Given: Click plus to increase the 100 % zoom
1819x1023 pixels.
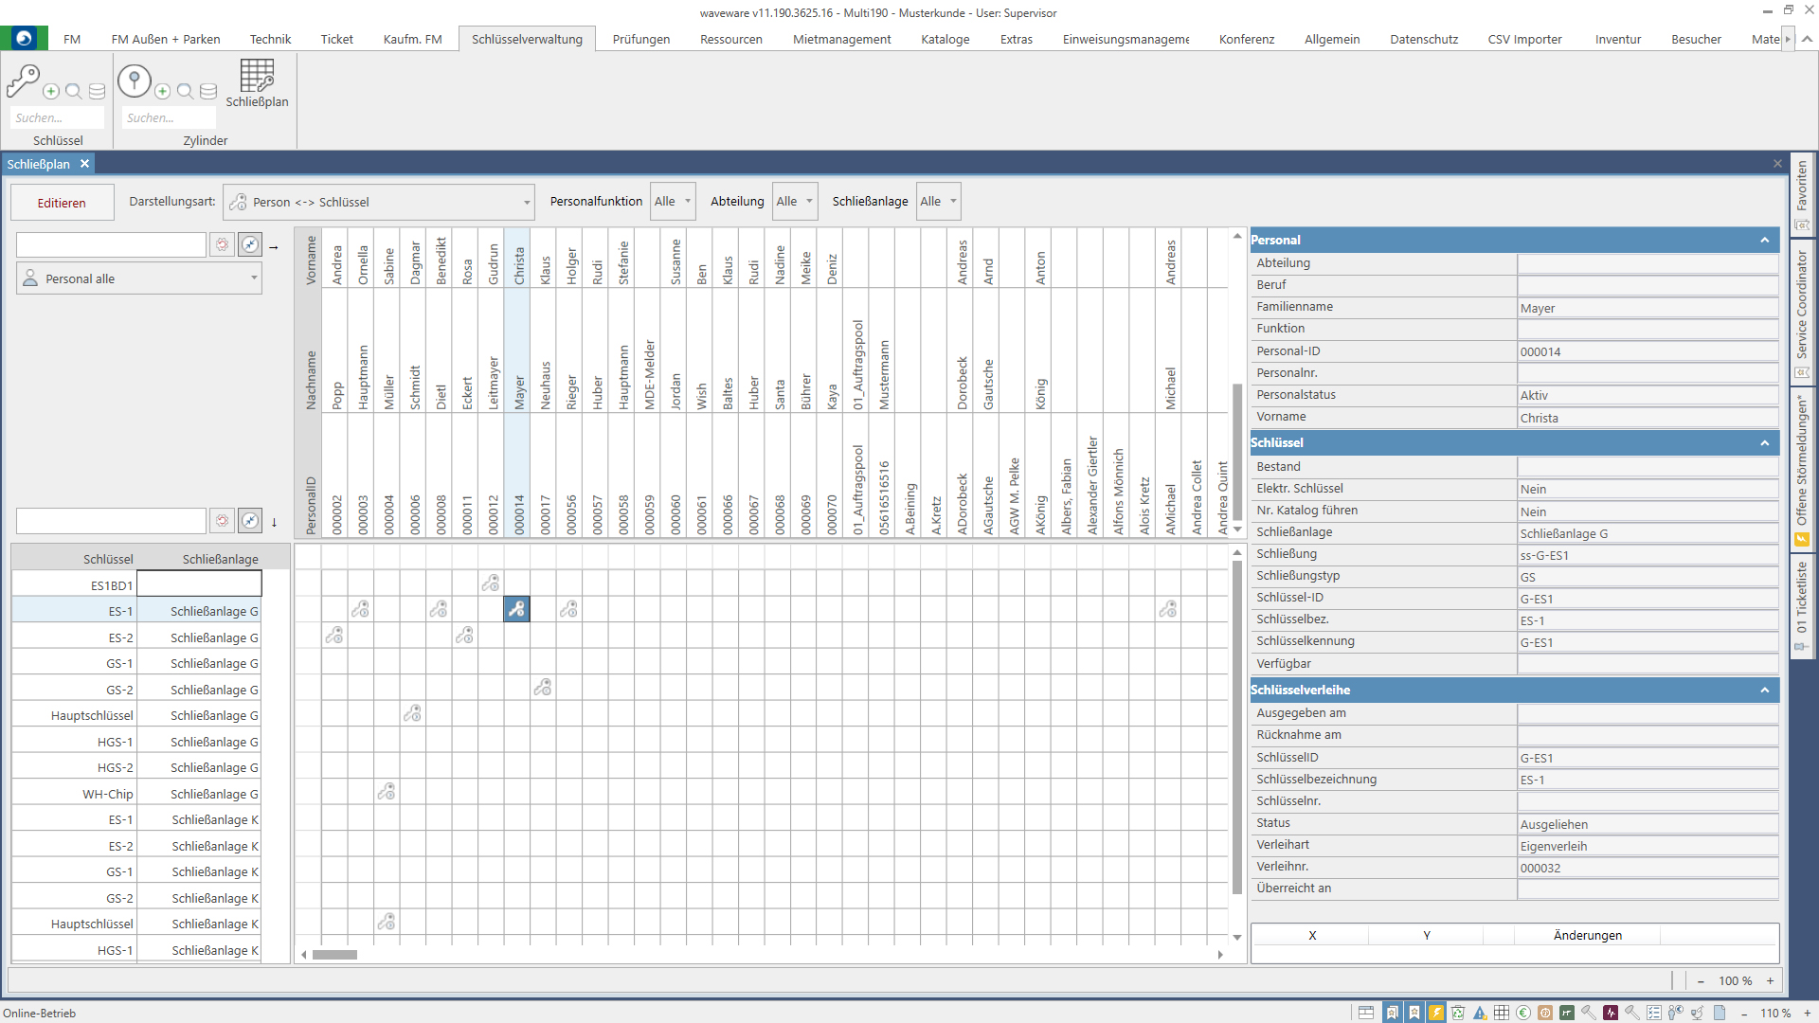Looking at the screenshot, I should click(x=1770, y=981).
